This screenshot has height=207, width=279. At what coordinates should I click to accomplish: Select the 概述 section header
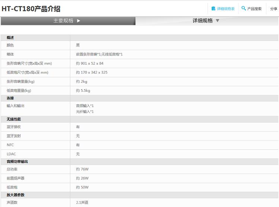tap(10, 38)
